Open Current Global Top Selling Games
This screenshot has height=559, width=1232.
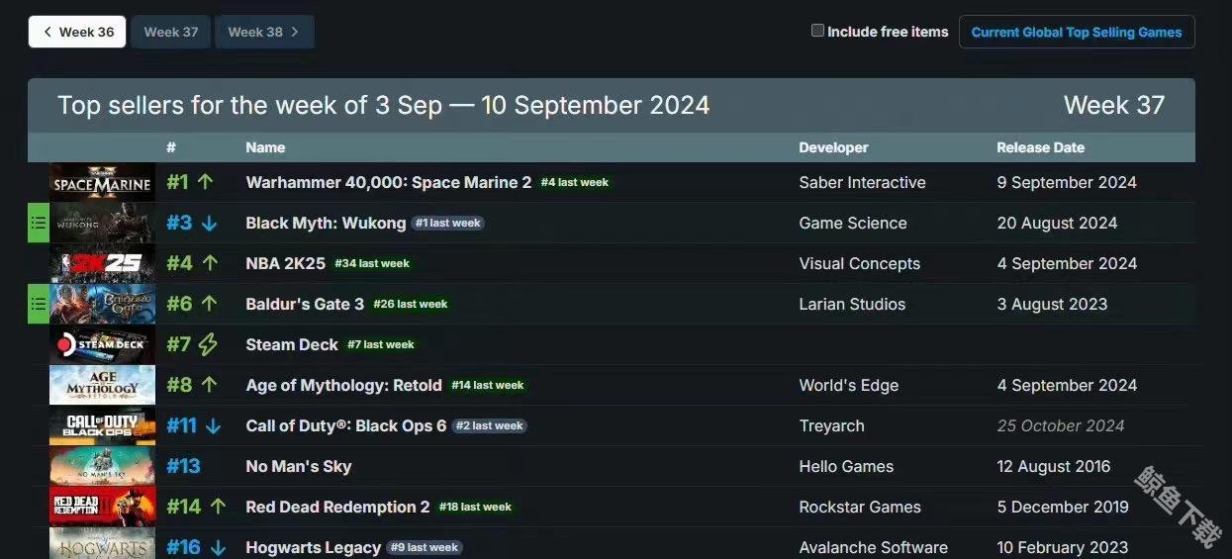pos(1076,32)
